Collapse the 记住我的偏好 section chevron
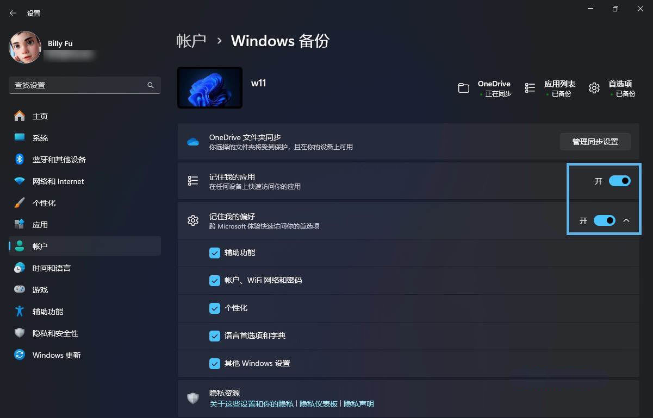Viewport: 653px width, 418px height. (626, 220)
